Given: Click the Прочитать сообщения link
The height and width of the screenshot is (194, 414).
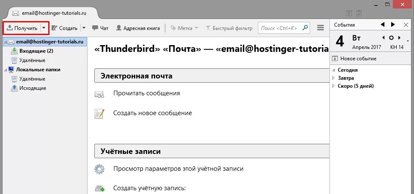Looking at the screenshot, I should click(147, 93).
